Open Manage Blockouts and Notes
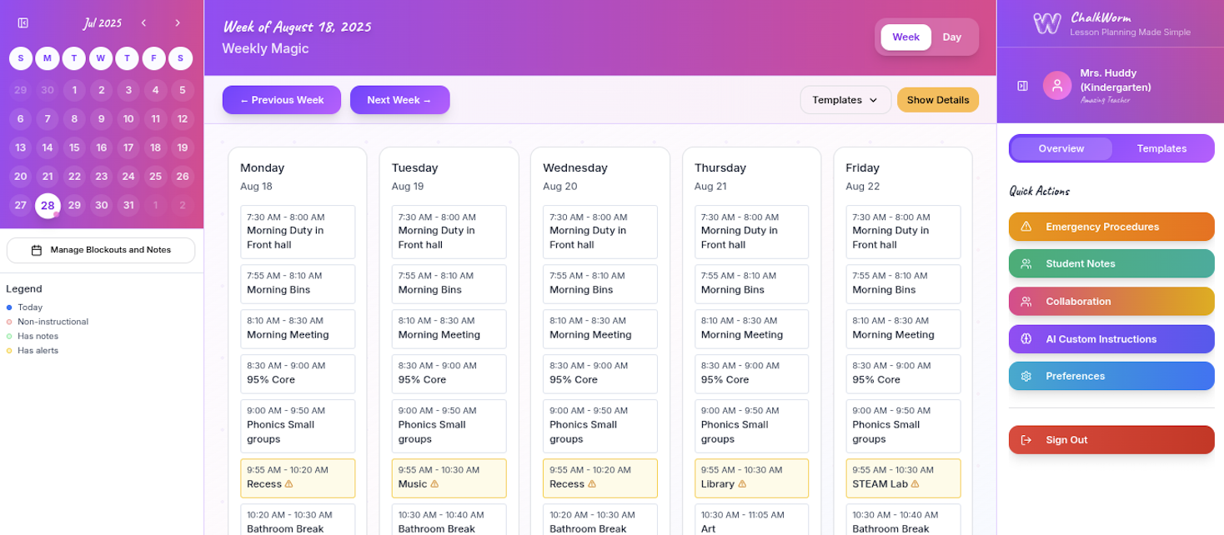1224x535 pixels. pos(101,250)
